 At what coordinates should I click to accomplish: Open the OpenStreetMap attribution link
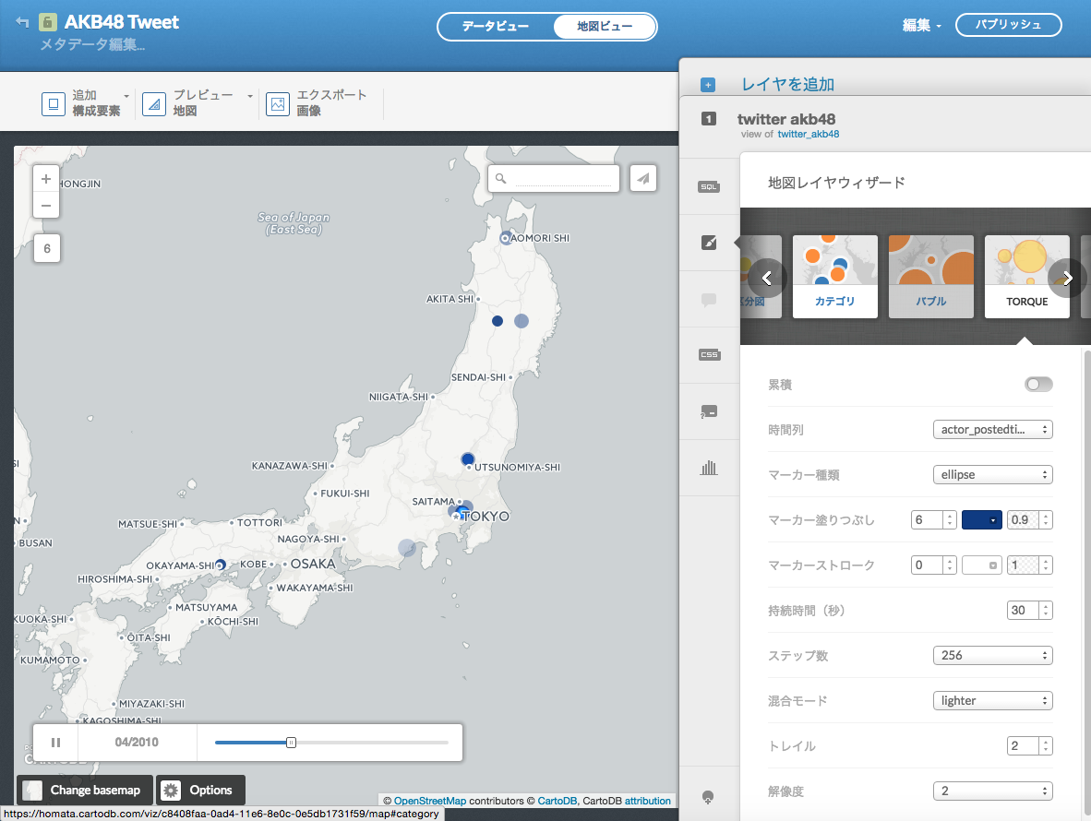pos(430,801)
